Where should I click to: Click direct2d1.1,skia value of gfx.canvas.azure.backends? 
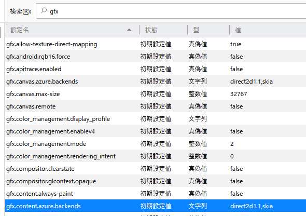[252, 82]
